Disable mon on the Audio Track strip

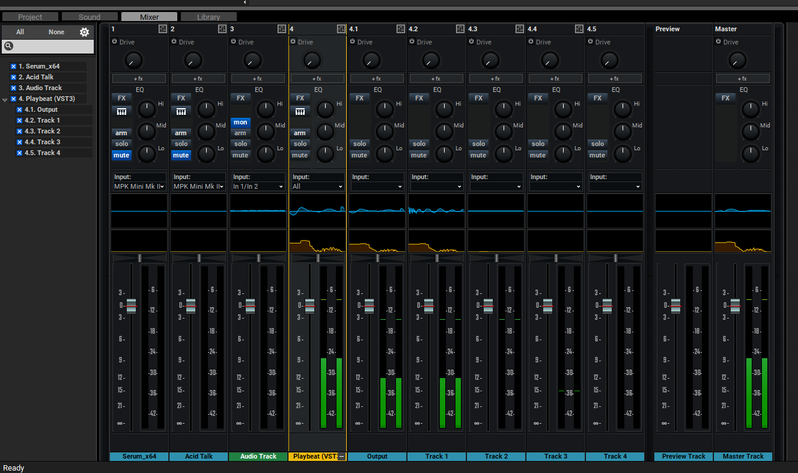click(x=240, y=122)
